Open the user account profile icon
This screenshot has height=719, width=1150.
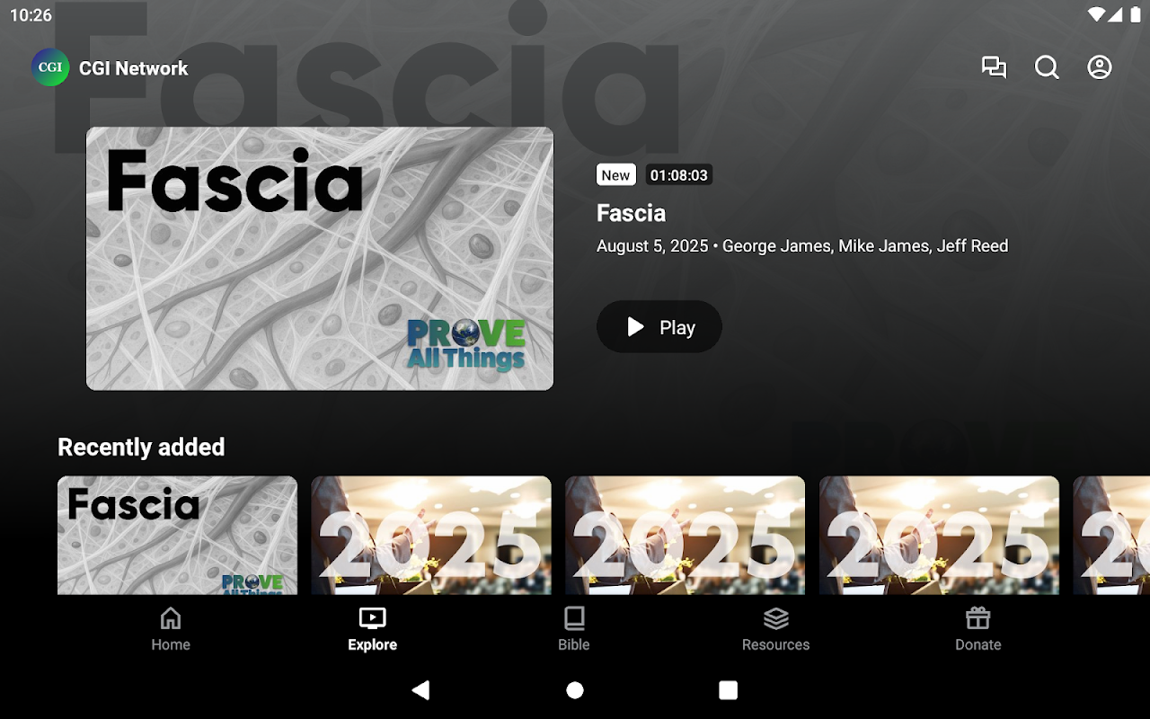(1100, 67)
